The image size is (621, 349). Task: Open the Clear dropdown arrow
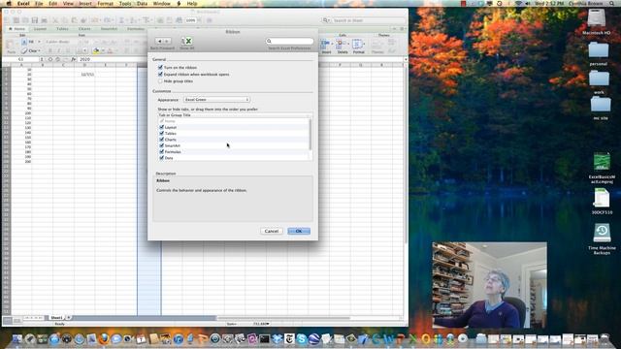39,51
